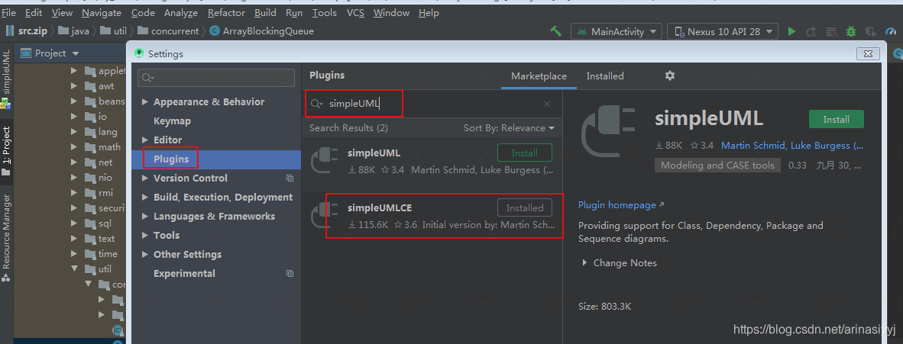The width and height of the screenshot is (903, 344).
Task: Open the Analyze menu
Action: point(181,13)
